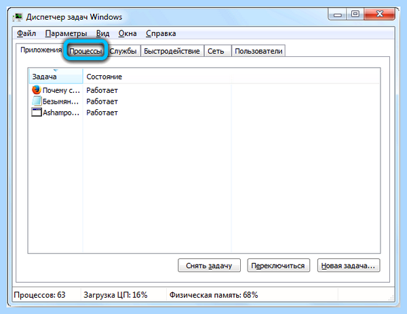Open the Вид menu
The height and width of the screenshot is (314, 407).
click(x=103, y=33)
